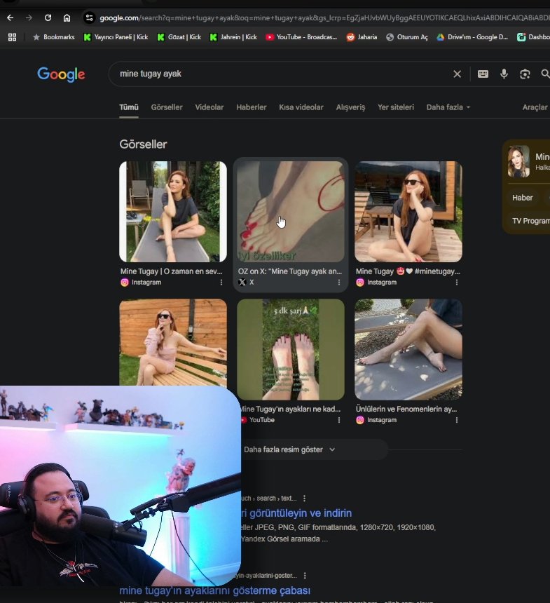Open görüntüleyin ve indirin result link

point(296,513)
